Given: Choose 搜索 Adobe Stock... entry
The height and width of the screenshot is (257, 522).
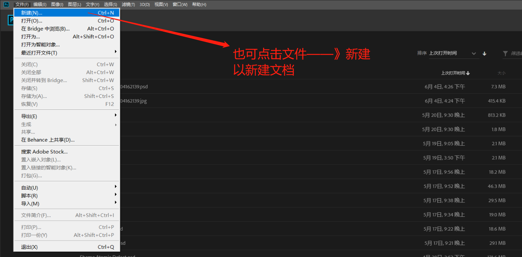Looking at the screenshot, I should click(67, 152).
